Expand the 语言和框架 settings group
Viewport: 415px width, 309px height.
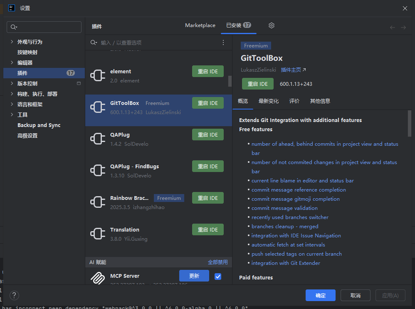(x=12, y=104)
